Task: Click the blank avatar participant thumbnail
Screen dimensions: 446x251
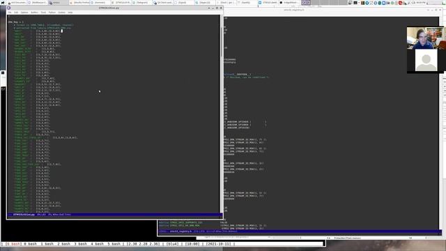Action: [426, 60]
